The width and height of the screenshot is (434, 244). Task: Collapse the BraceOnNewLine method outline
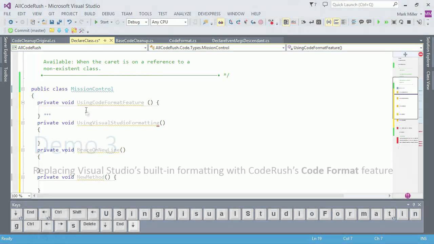click(x=23, y=150)
